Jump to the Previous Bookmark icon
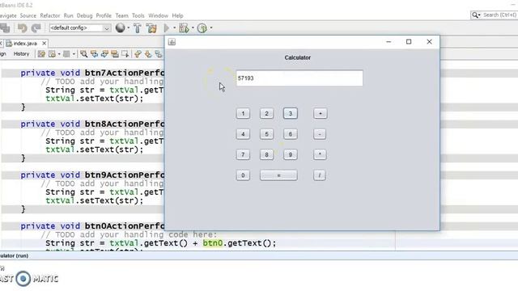518x291 pixels. pos(138,54)
